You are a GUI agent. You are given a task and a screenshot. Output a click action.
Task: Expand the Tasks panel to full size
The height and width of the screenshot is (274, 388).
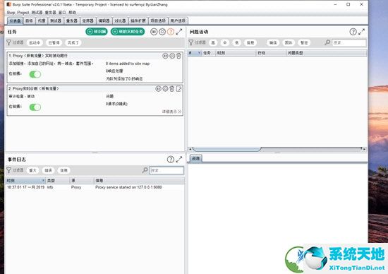tap(179, 32)
